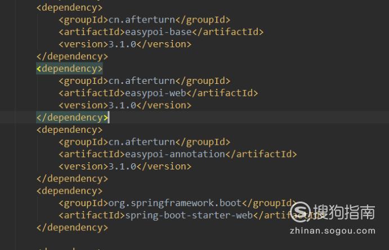Click the highlighted closing dependency tag
This screenshot has height=250, width=389.
coord(72,118)
